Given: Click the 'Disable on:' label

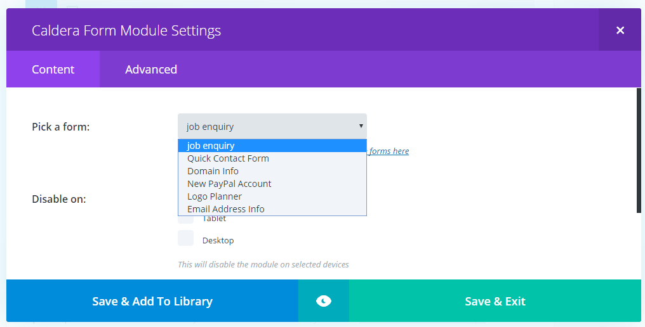Looking at the screenshot, I should coord(59,199).
